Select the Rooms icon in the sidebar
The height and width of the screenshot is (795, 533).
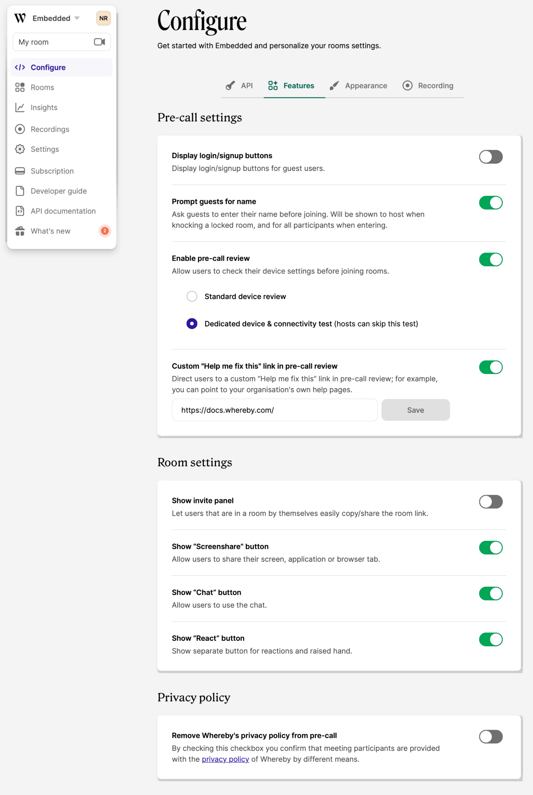click(x=20, y=87)
